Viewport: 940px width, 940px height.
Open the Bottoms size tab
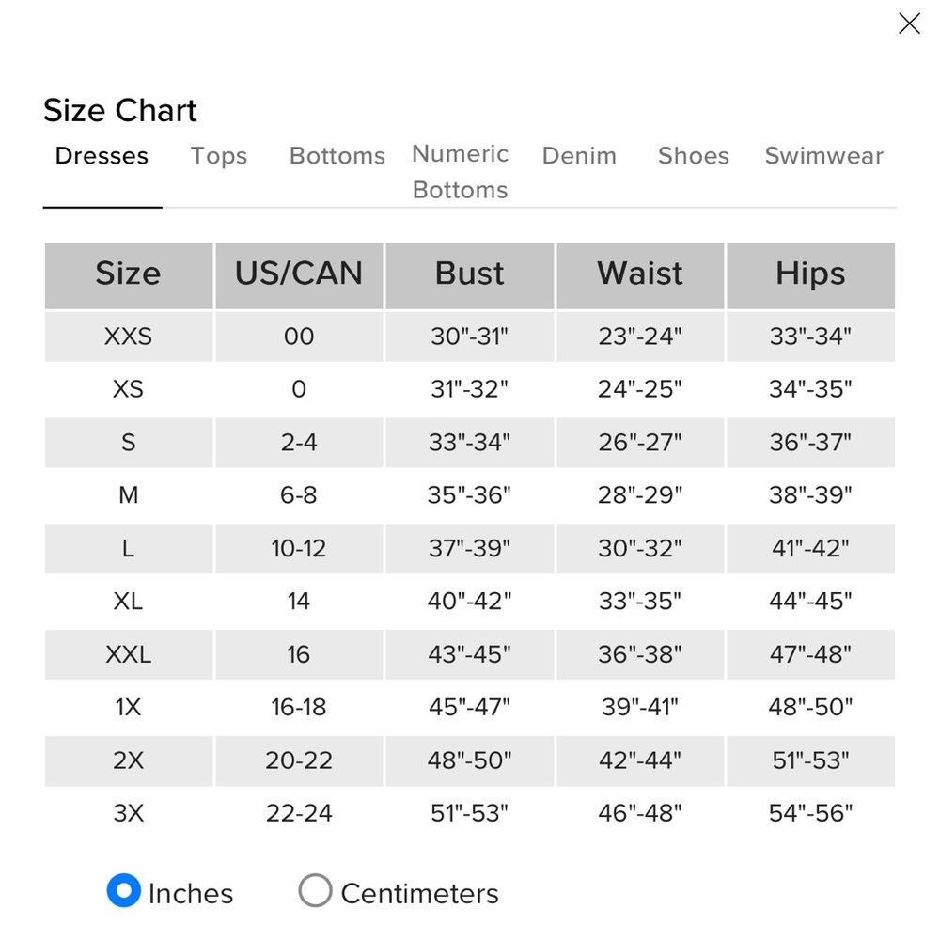(337, 156)
